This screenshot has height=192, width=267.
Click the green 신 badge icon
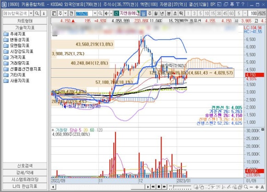[x=116, y=13]
